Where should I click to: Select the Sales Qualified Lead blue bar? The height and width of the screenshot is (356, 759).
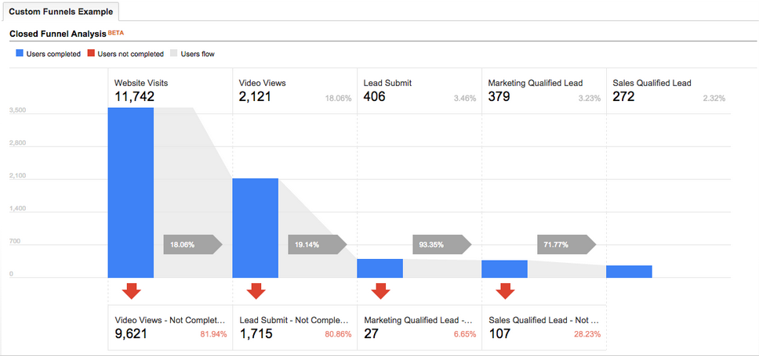629,271
